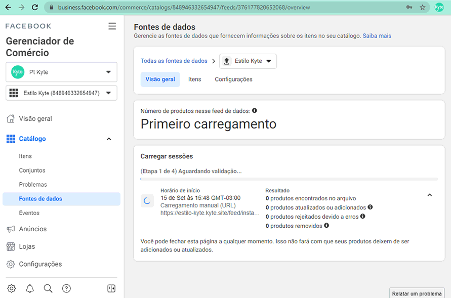Bookmark page with star icon
Image resolution: width=451 pixels, height=298 pixels.
click(x=422, y=8)
